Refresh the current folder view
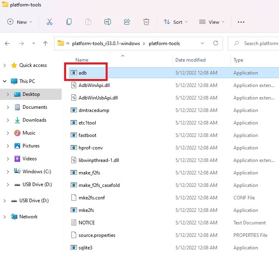The height and width of the screenshot is (253, 279). pyautogui.click(x=216, y=43)
